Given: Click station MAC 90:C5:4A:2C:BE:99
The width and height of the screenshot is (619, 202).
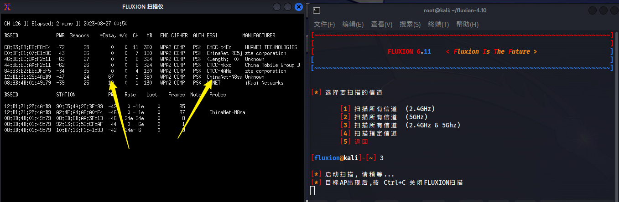Looking at the screenshot, I should [x=79, y=106].
